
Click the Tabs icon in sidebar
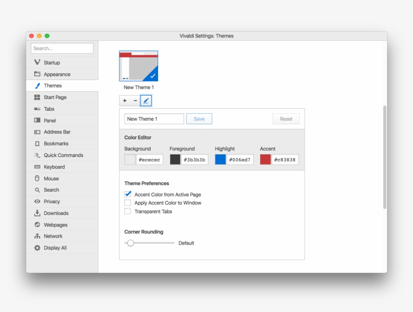37,109
